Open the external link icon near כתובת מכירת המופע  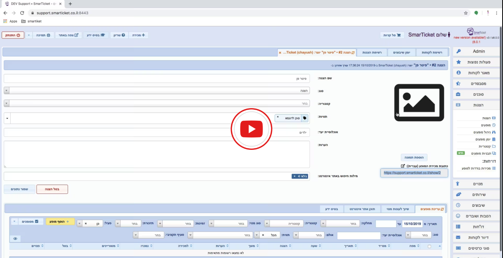point(403,166)
